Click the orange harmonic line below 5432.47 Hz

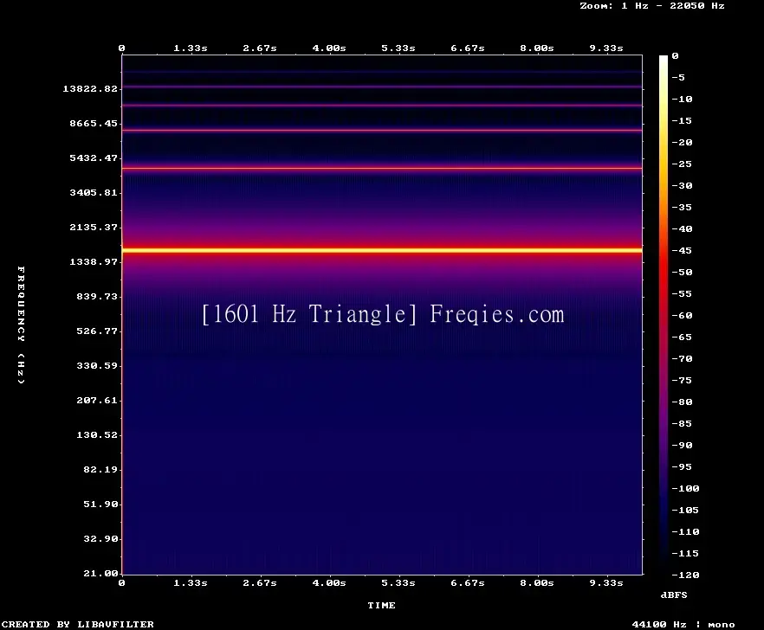(382, 169)
